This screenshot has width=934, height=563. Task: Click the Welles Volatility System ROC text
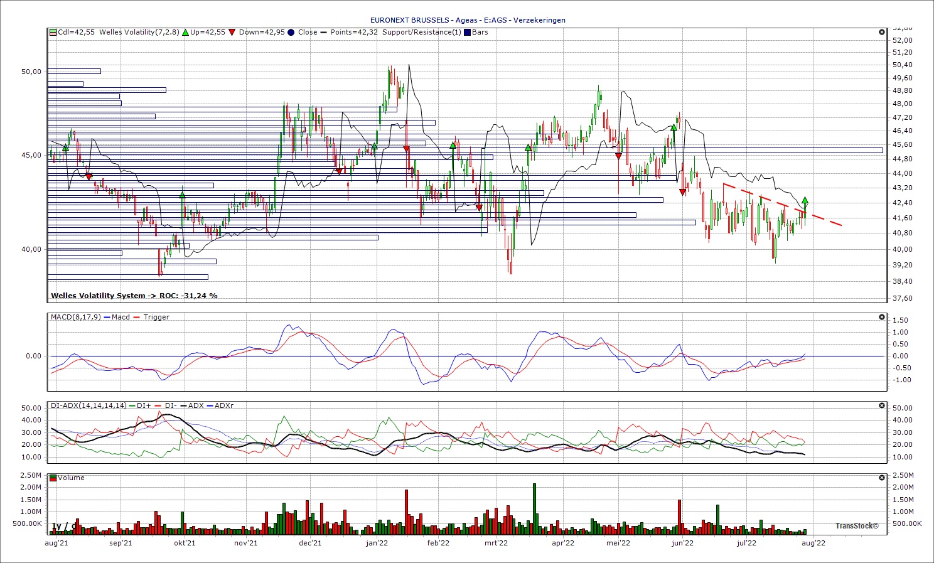click(134, 296)
